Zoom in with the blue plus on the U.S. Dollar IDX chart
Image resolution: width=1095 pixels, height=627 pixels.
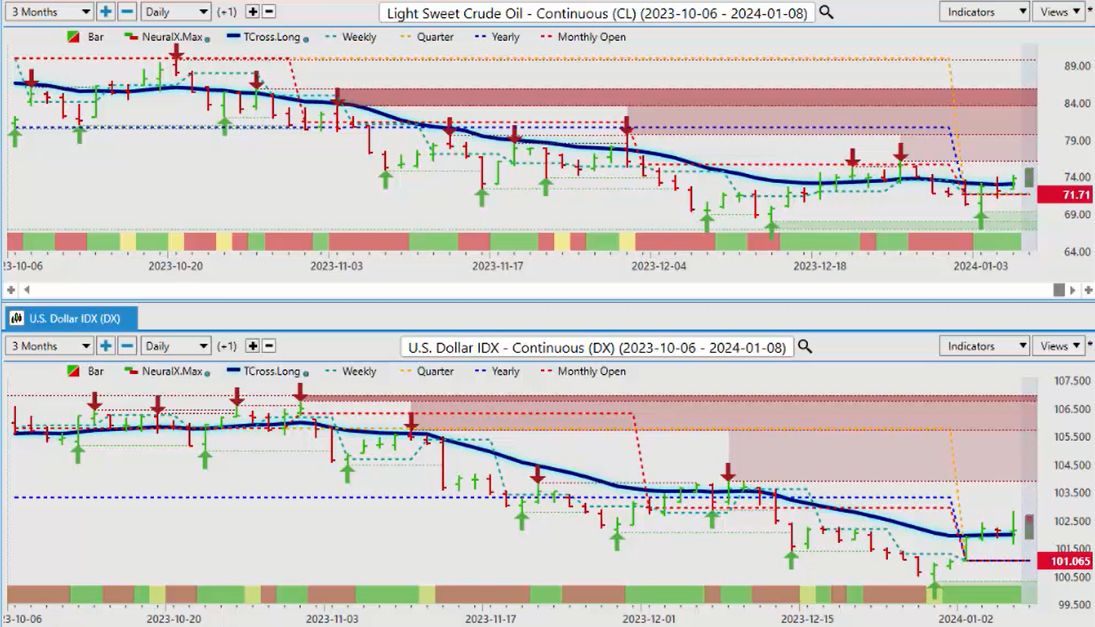(x=105, y=346)
